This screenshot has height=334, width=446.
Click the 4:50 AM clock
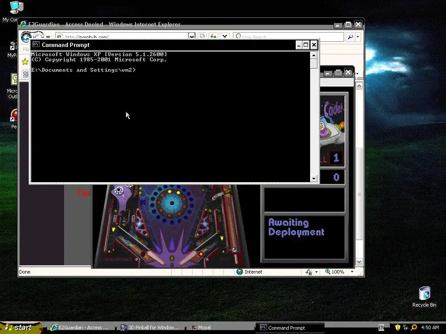(430, 328)
